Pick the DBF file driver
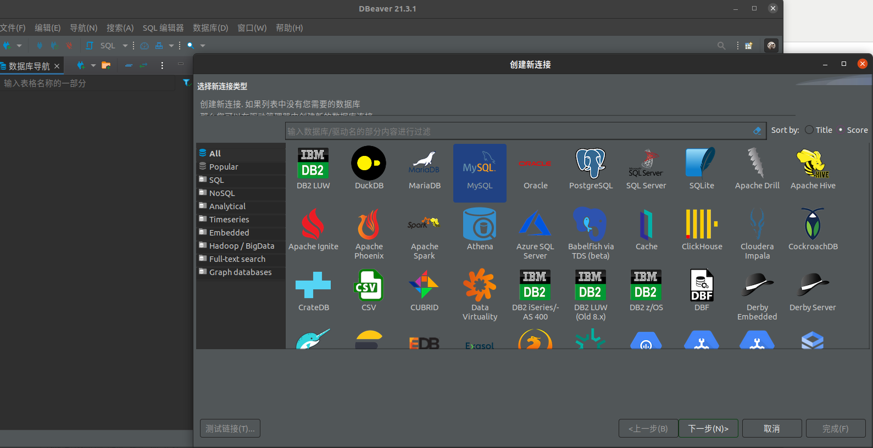Image resolution: width=873 pixels, height=448 pixels. pos(702,291)
